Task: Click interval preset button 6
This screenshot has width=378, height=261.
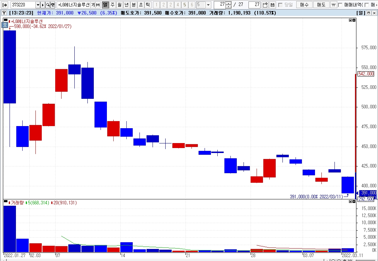Action: pyautogui.click(x=192, y=5)
